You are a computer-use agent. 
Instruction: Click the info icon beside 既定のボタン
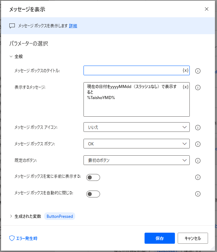tap(198, 161)
